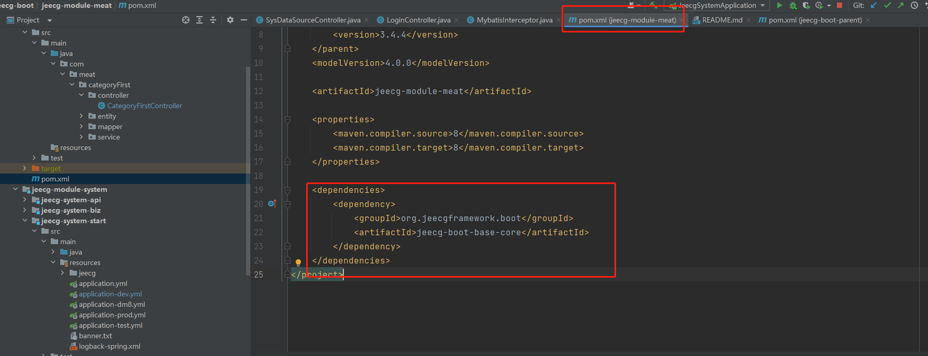Select the test folder under meat src
Image resolution: width=928 pixels, height=356 pixels.
tap(57, 158)
